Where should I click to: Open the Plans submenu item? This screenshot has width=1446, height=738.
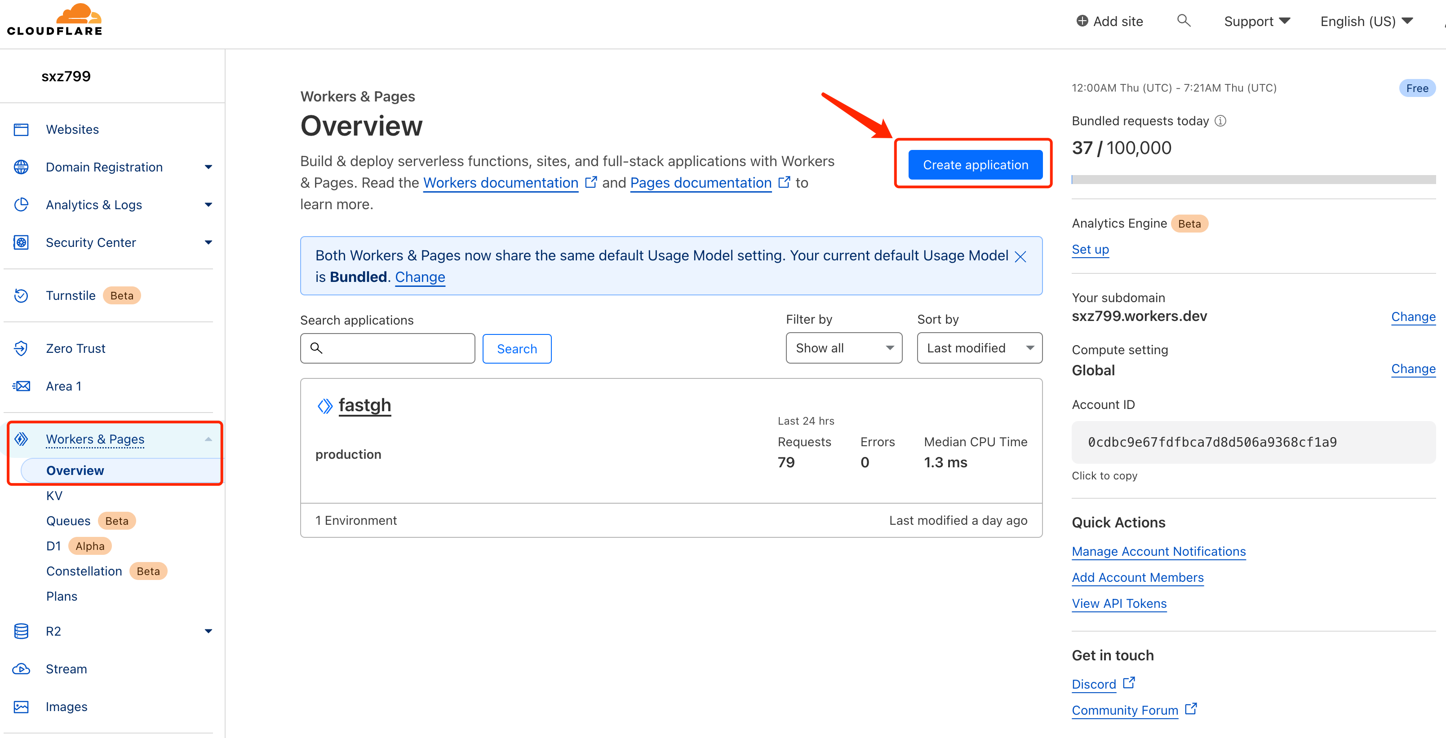coord(62,596)
